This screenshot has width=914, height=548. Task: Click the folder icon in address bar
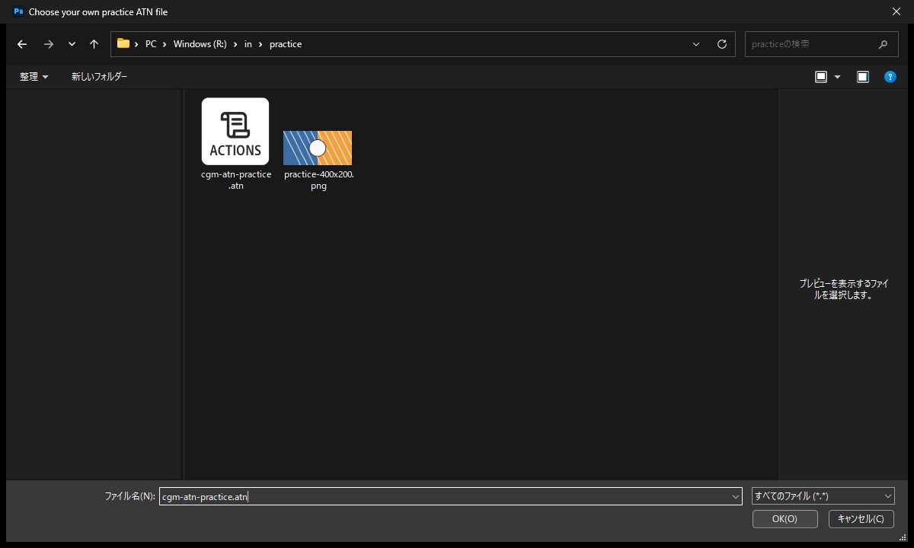pyautogui.click(x=123, y=43)
